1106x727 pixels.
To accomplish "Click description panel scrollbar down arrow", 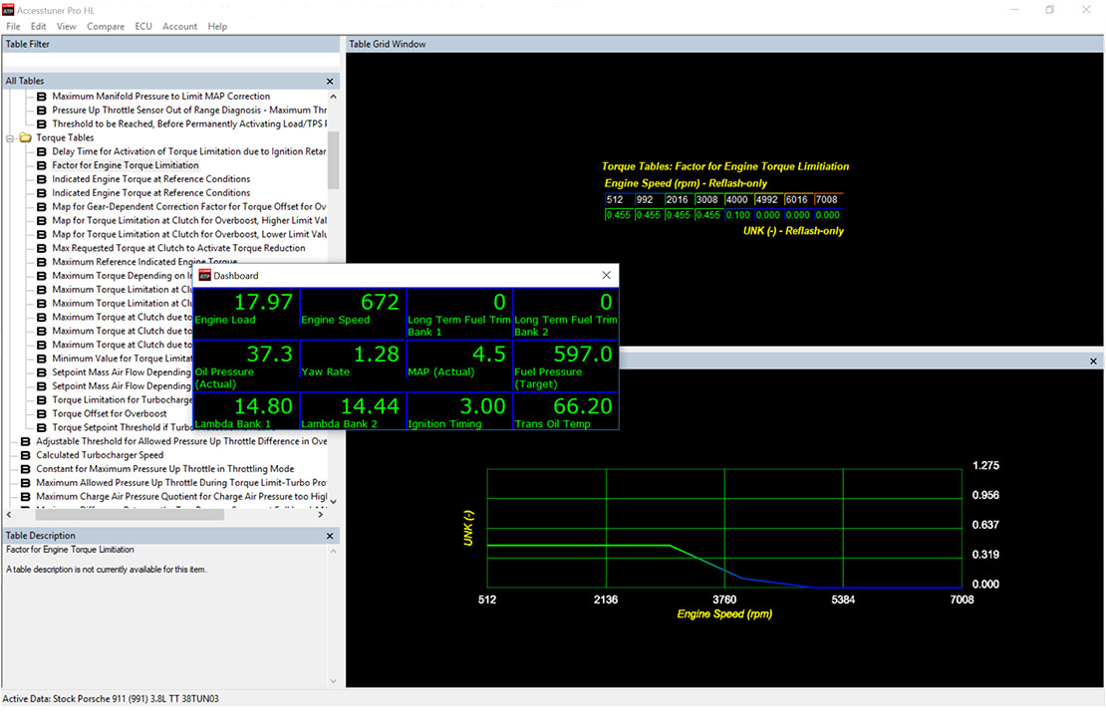I will tap(333, 681).
